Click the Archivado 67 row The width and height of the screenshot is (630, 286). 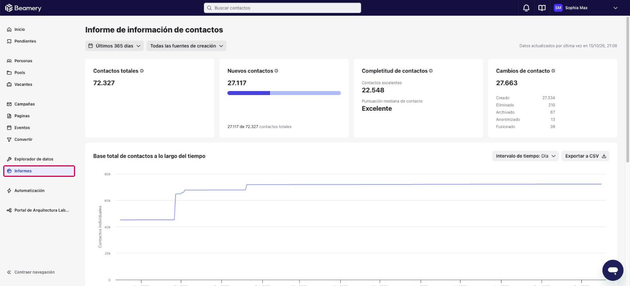[526, 112]
